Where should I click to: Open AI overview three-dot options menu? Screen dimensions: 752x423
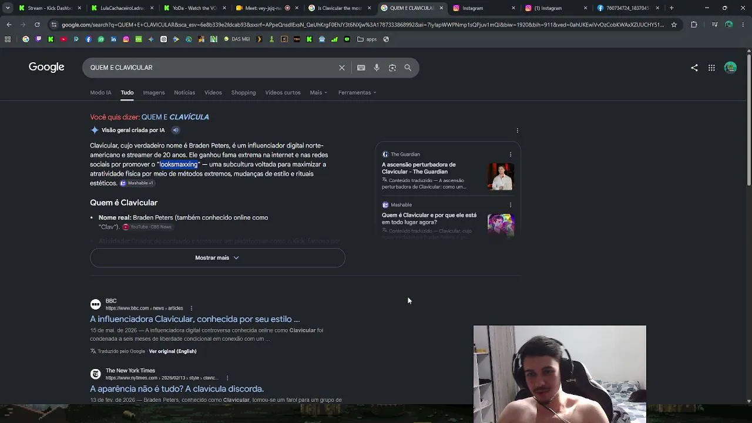tap(517, 130)
